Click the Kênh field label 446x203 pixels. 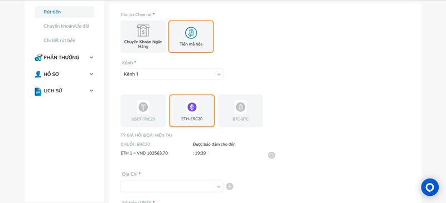(x=128, y=62)
